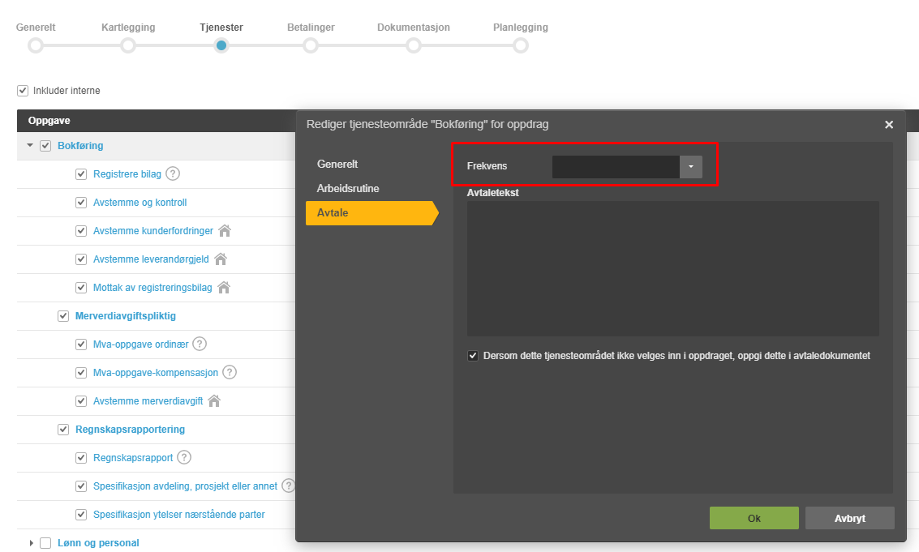Open the Registrere bilag link
The width and height of the screenshot is (919, 552).
pyautogui.click(x=127, y=174)
